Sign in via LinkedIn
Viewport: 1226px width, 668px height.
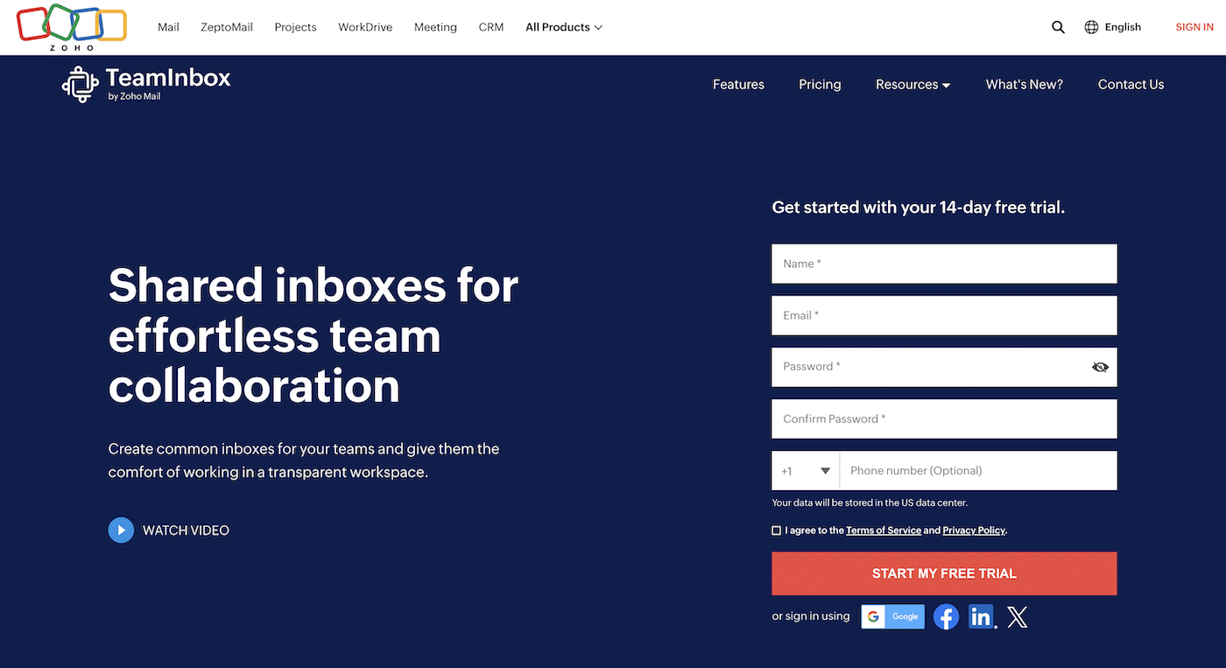pyautogui.click(x=981, y=616)
